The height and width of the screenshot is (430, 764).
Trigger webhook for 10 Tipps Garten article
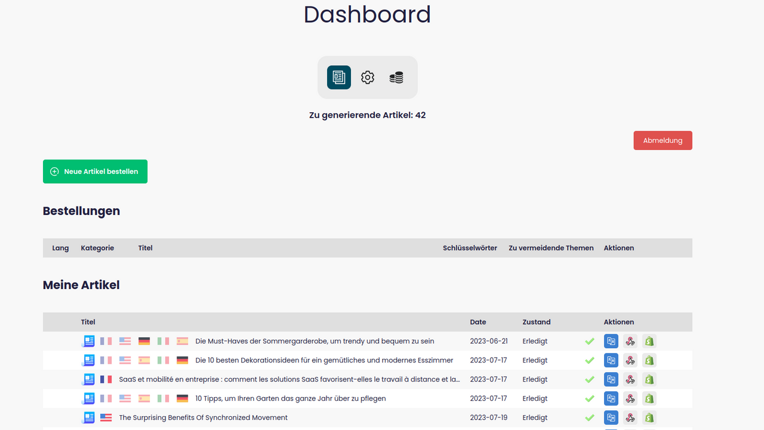pyautogui.click(x=630, y=398)
